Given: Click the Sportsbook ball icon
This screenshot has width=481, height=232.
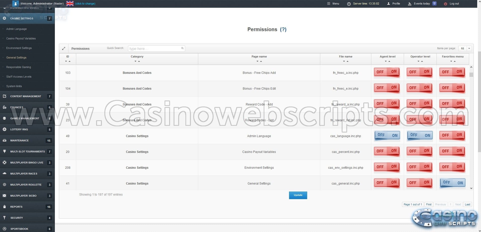Looking at the screenshot, I should tap(4, 229).
